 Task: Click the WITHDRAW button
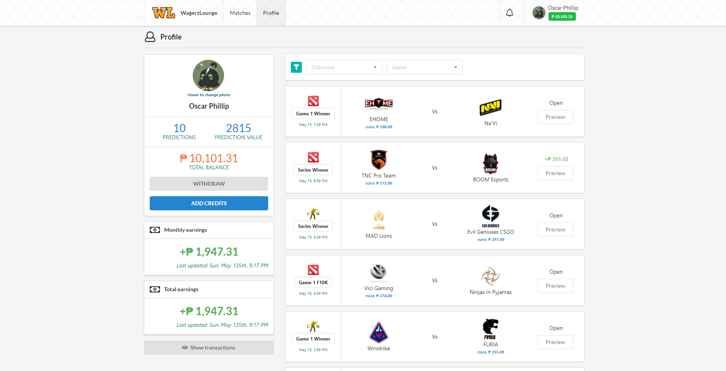pos(209,183)
